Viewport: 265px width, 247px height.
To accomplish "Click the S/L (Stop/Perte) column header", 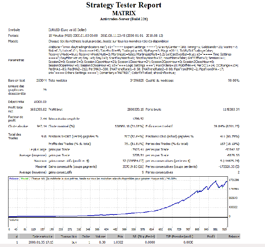I will tap(140, 236).
